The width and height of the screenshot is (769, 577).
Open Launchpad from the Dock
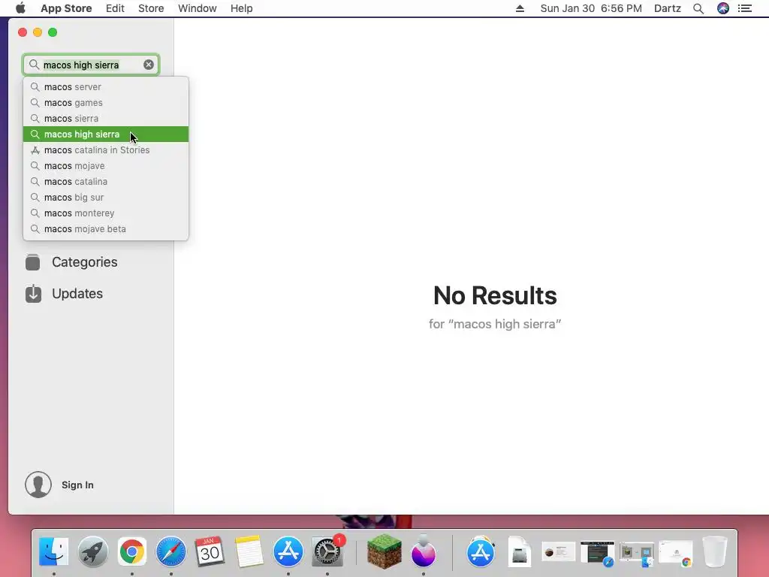pyautogui.click(x=92, y=551)
